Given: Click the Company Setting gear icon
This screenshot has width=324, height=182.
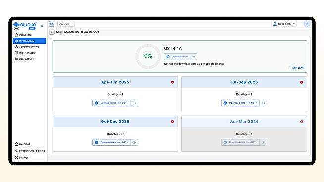Looking at the screenshot, I should click(x=16, y=47).
